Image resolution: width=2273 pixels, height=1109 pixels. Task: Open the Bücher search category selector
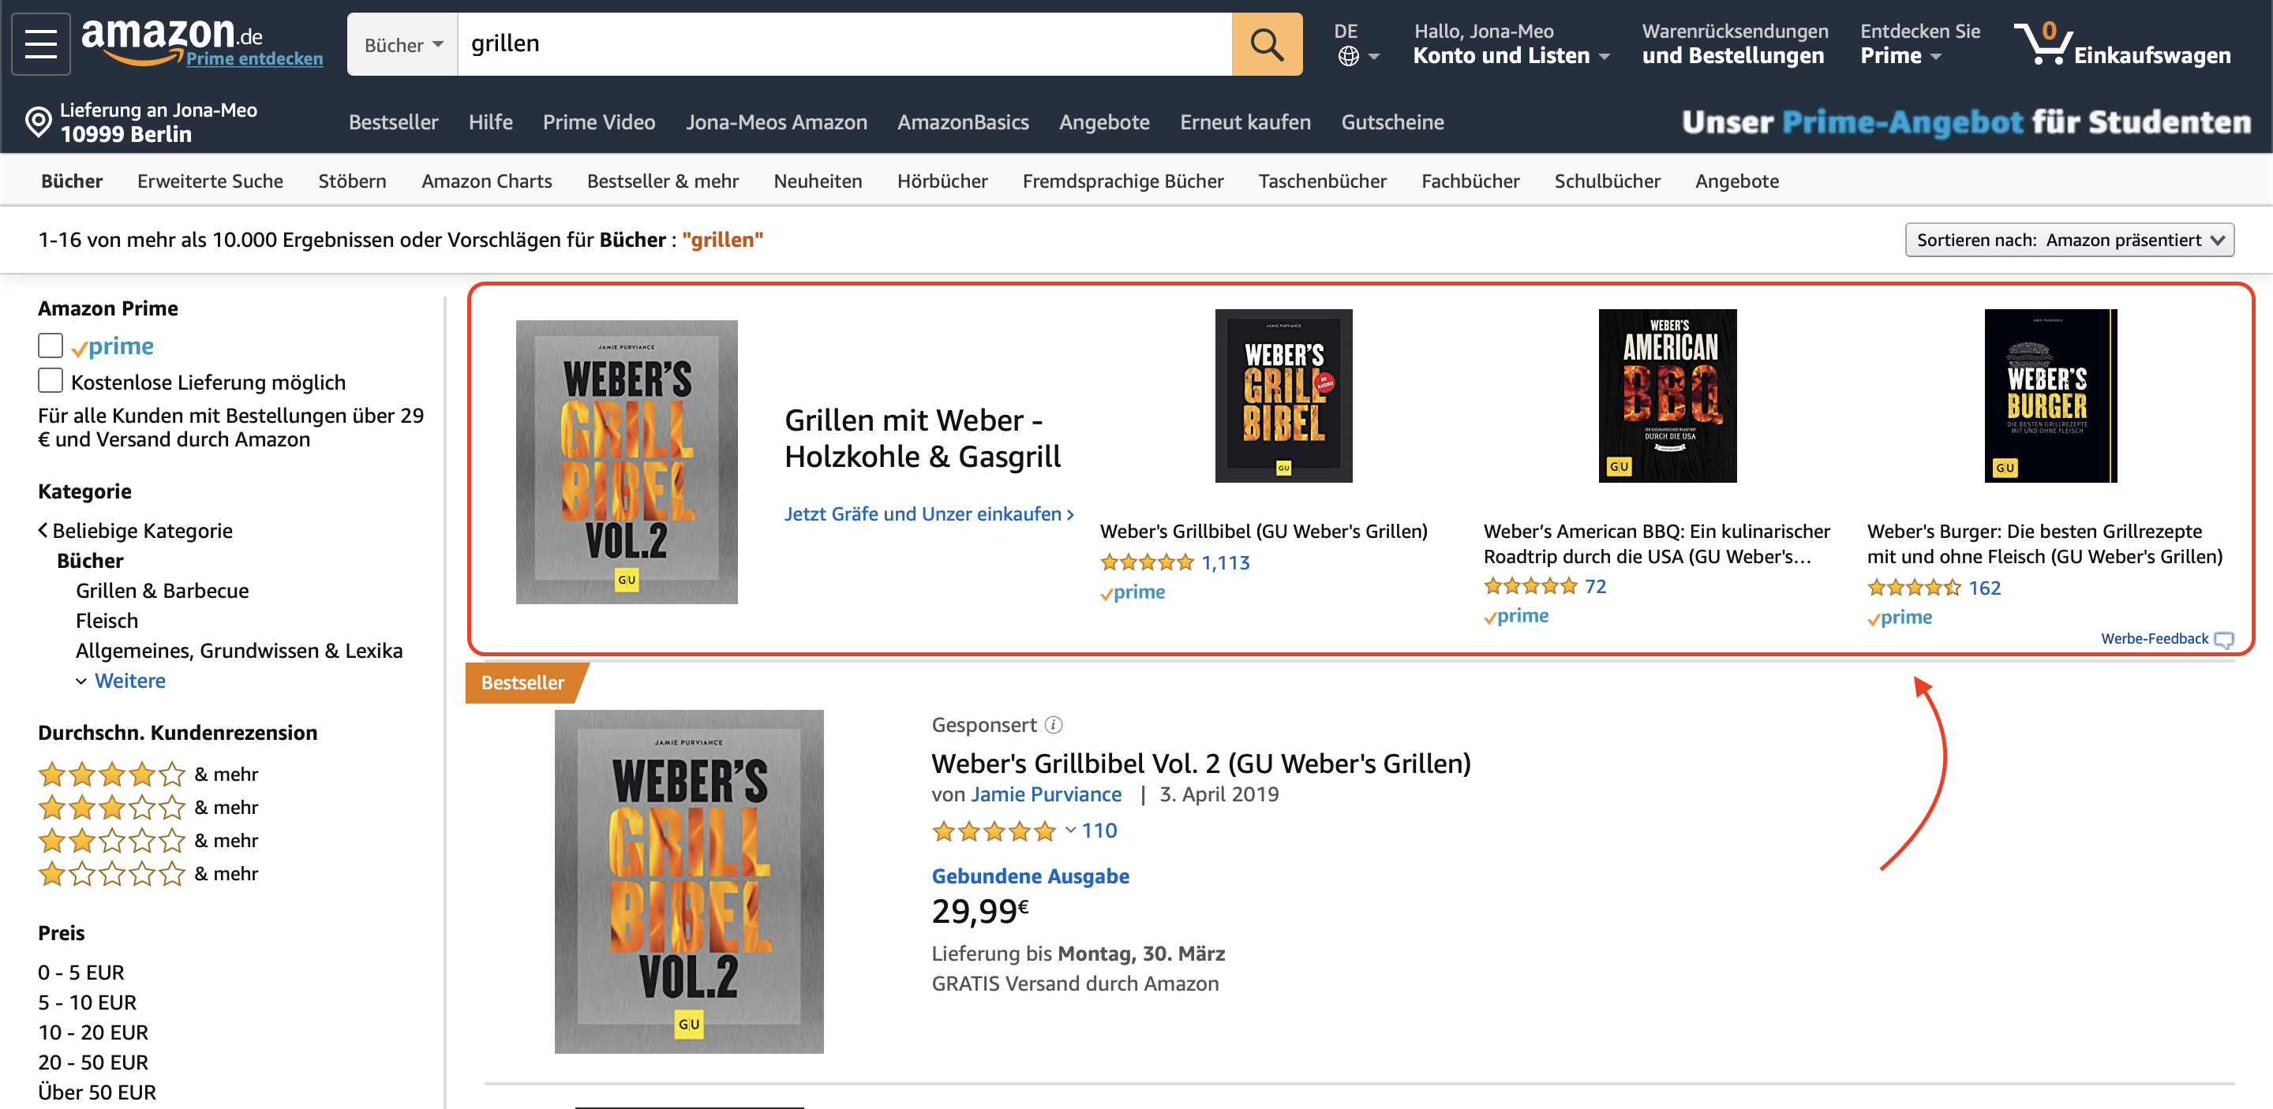(403, 43)
